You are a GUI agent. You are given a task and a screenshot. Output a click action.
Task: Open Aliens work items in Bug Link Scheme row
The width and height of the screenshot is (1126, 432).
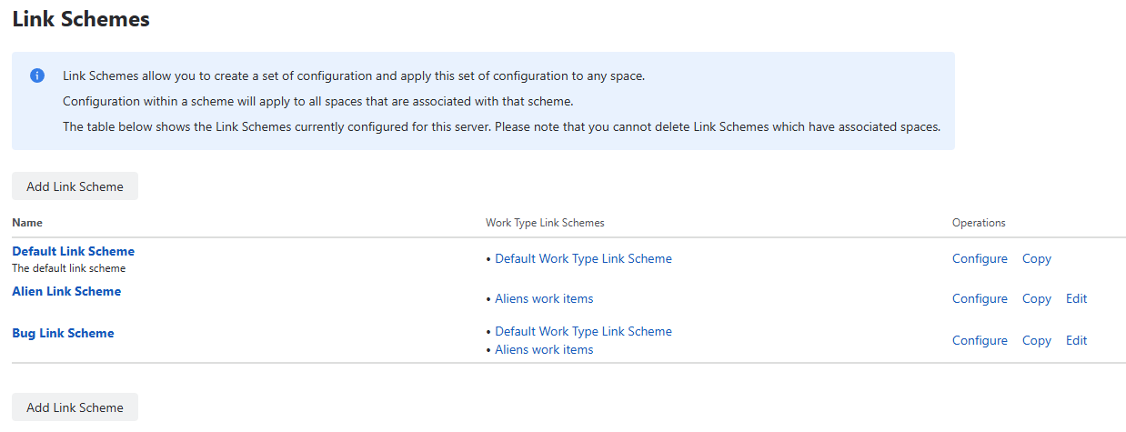pyautogui.click(x=544, y=349)
